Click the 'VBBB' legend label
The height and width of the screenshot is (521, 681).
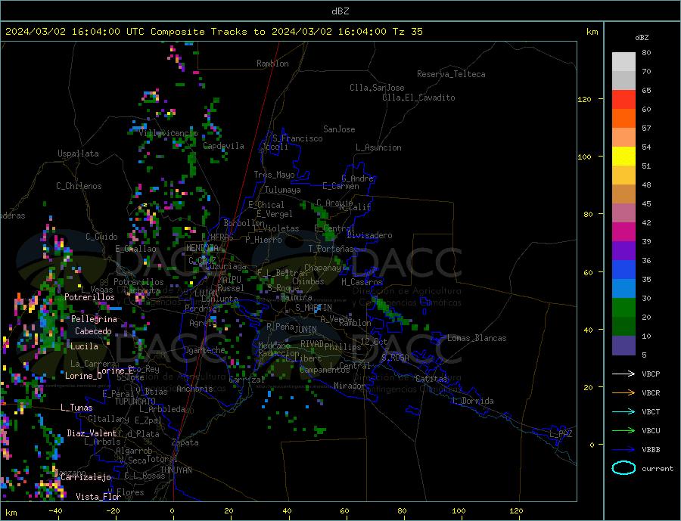[x=651, y=449]
